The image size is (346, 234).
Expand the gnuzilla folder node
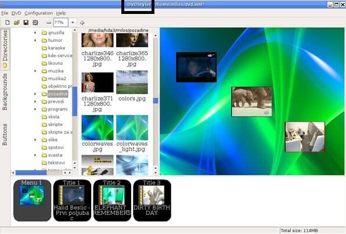pos(35,33)
